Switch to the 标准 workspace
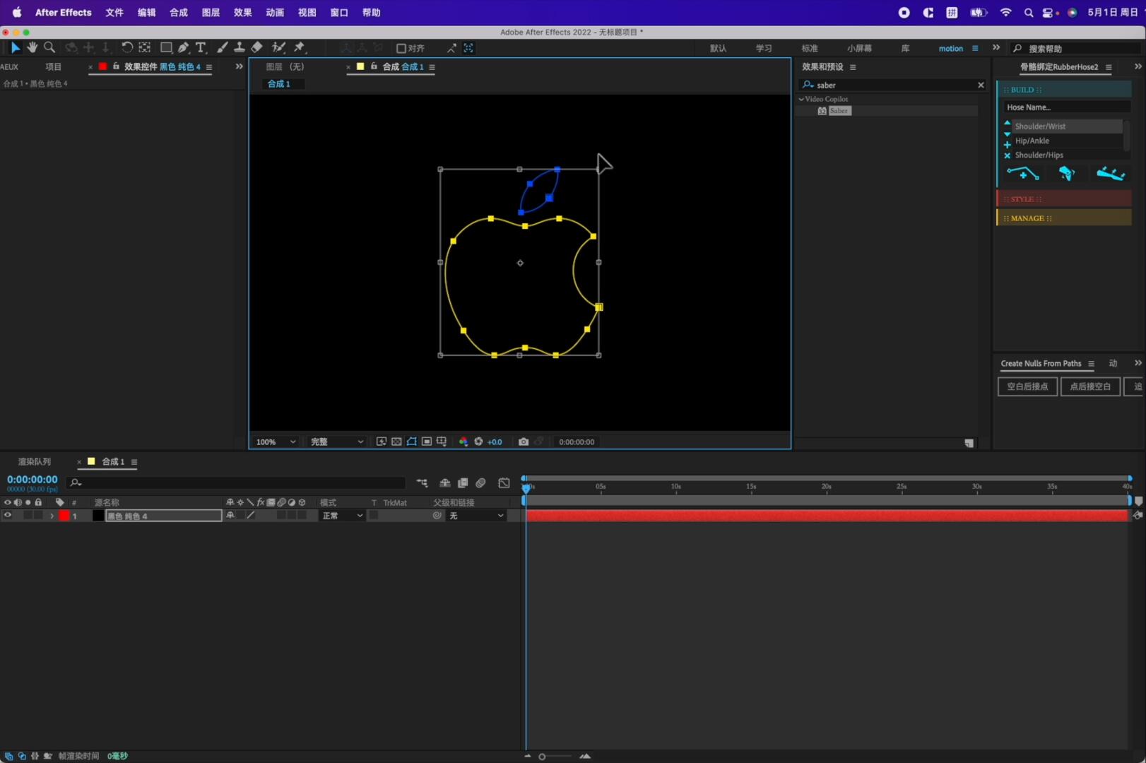The width and height of the screenshot is (1146, 763). pyautogui.click(x=810, y=48)
